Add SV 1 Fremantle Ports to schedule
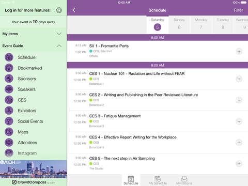The width and height of the screenshot is (248, 186). 239,51
